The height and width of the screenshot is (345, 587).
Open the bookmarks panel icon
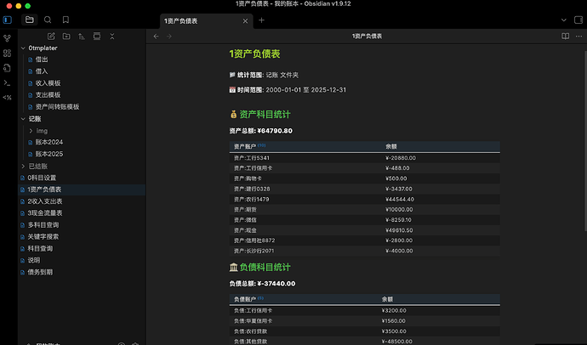pyautogui.click(x=66, y=20)
